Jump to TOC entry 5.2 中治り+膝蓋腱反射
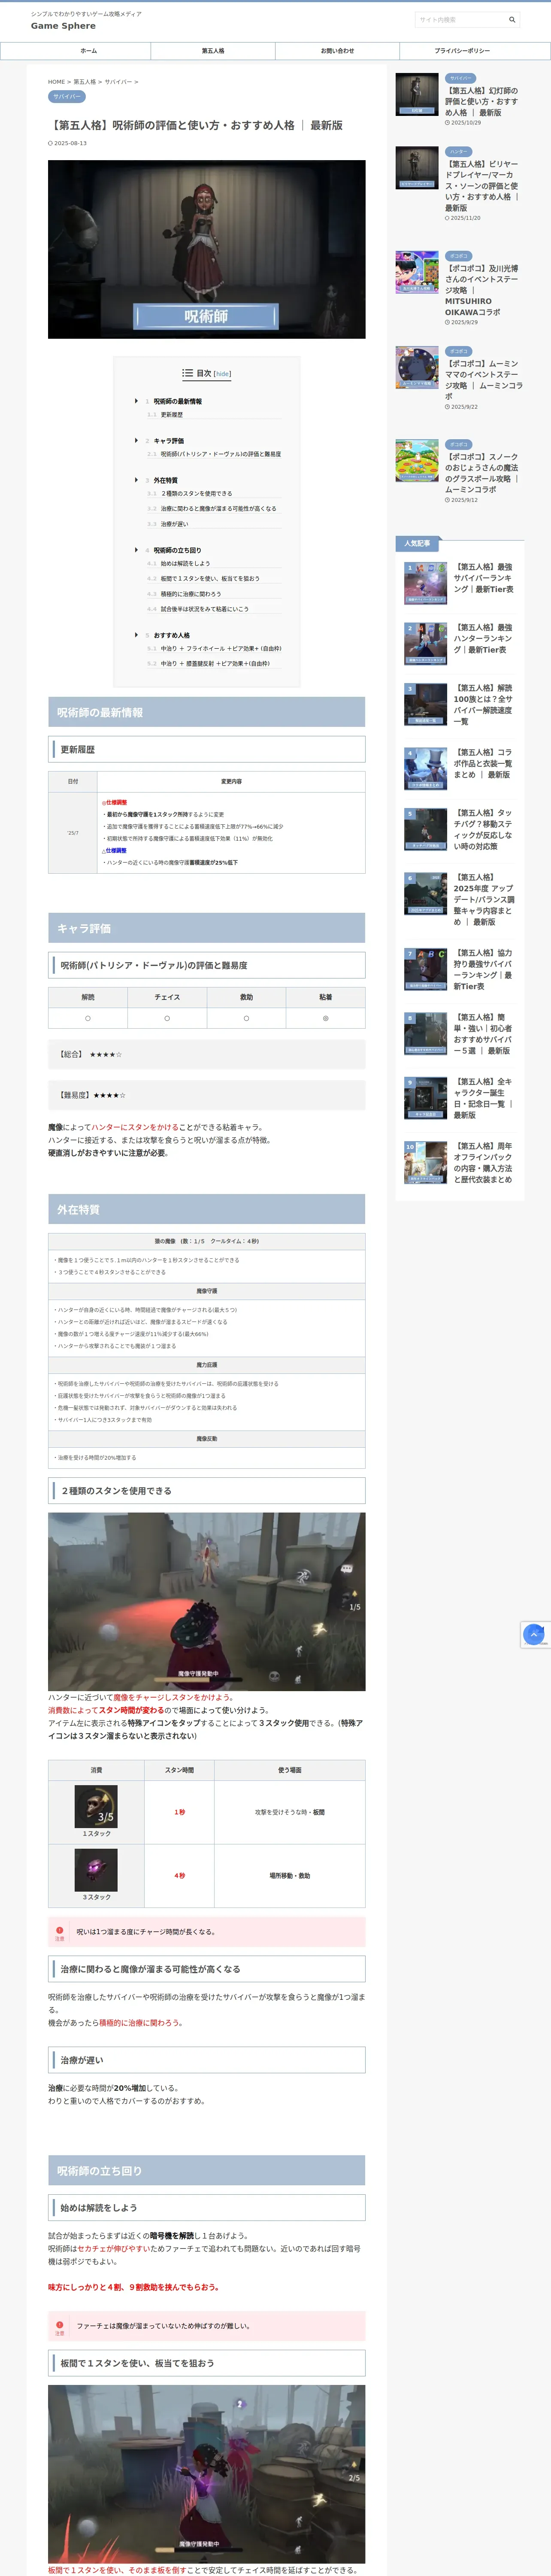 click(215, 664)
